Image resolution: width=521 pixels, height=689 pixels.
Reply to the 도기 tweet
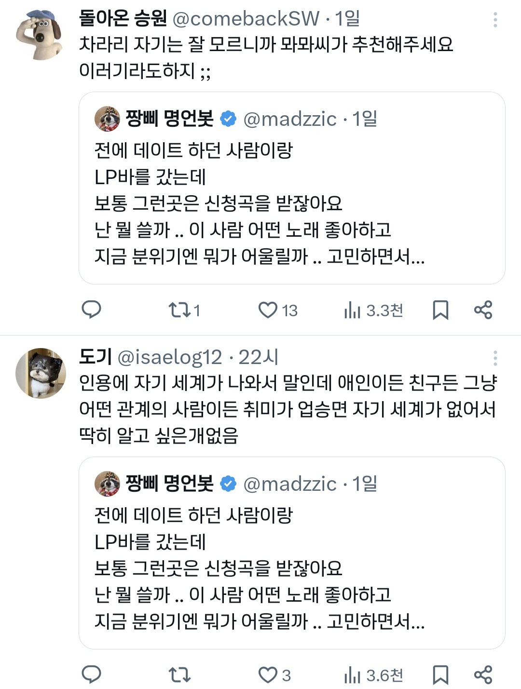click(91, 675)
